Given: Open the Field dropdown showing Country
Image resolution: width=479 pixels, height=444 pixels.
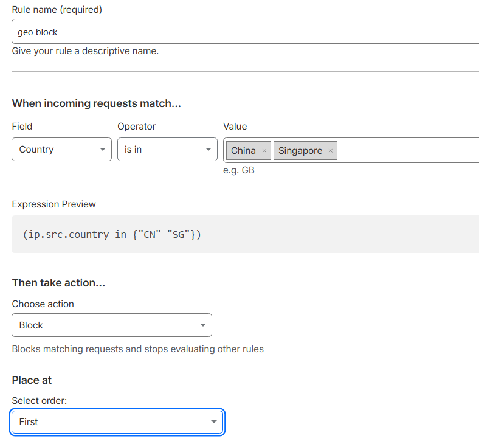Looking at the screenshot, I should (62, 150).
